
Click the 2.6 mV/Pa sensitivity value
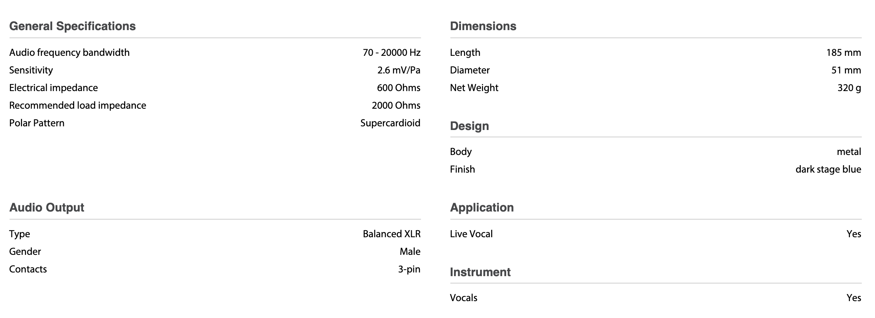tap(399, 70)
